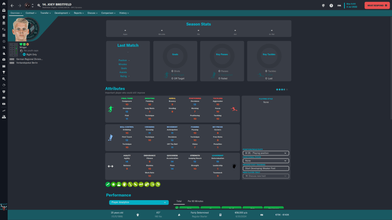The height and width of the screenshot is (220, 392).
Task: Open the Inbox icon in the sidebar
Action: tap(4, 10)
